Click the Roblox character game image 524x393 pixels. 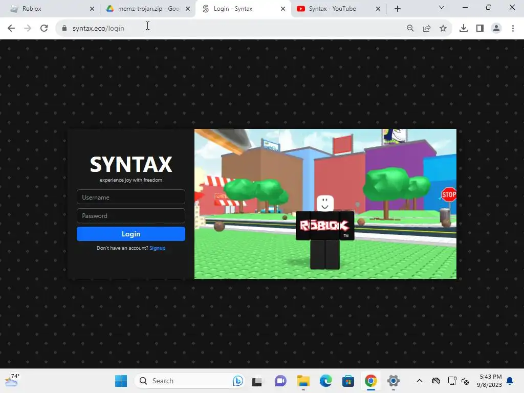tap(325, 204)
